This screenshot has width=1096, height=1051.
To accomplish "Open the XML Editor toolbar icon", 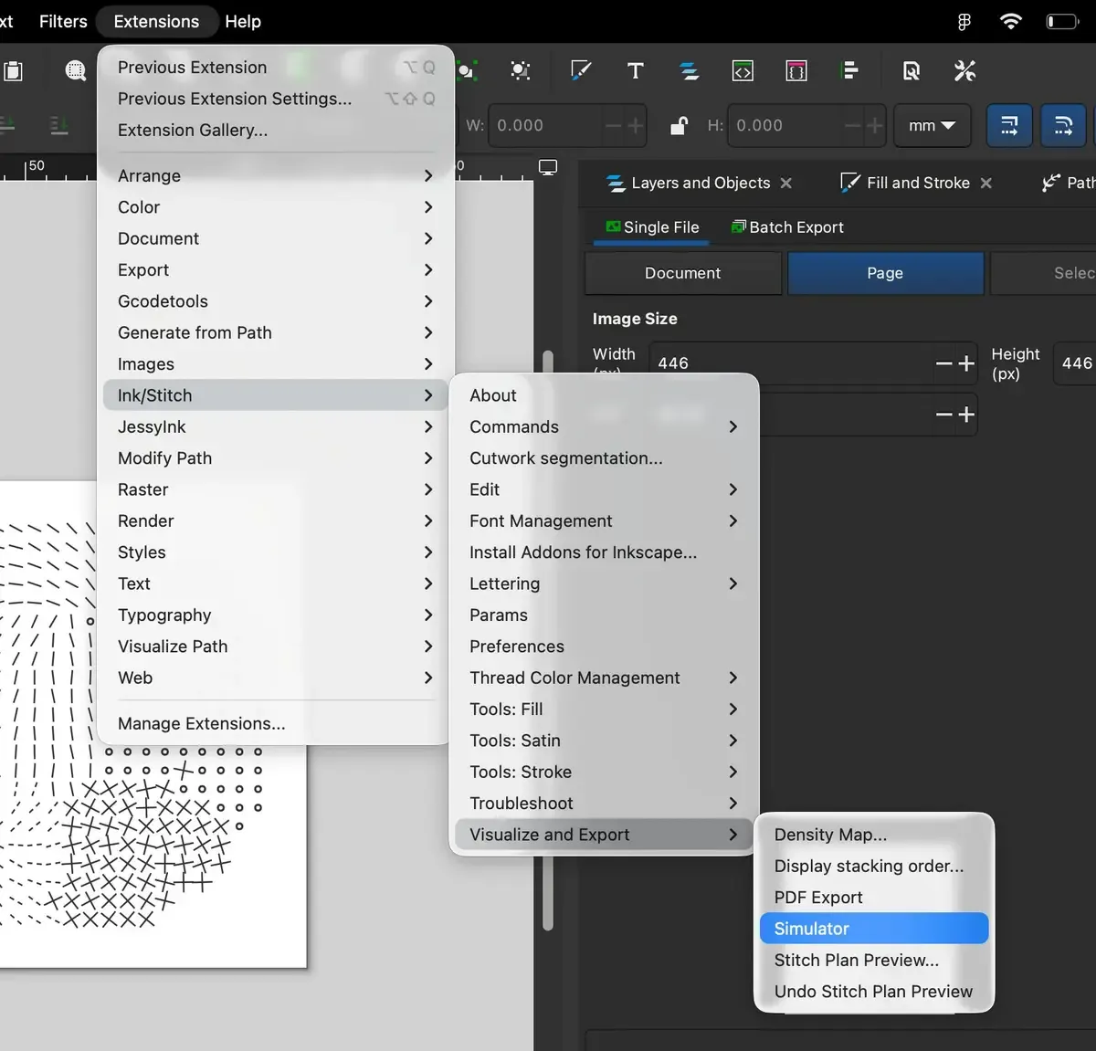I will (743, 70).
